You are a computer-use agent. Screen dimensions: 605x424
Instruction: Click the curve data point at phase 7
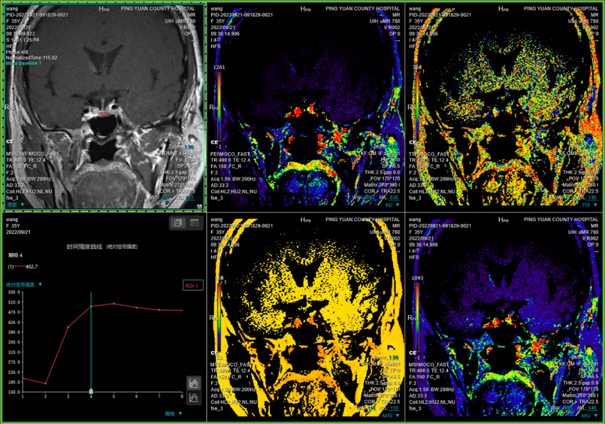159,310
